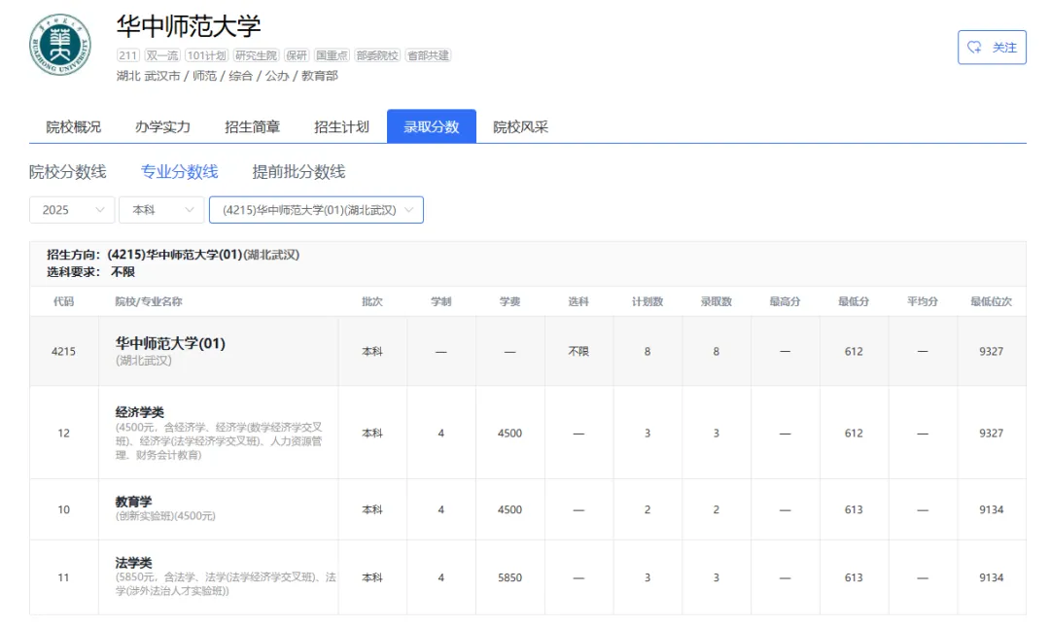The height and width of the screenshot is (627, 1050).
Task: Click lowest score 612 in 4215 row
Action: [x=854, y=351]
